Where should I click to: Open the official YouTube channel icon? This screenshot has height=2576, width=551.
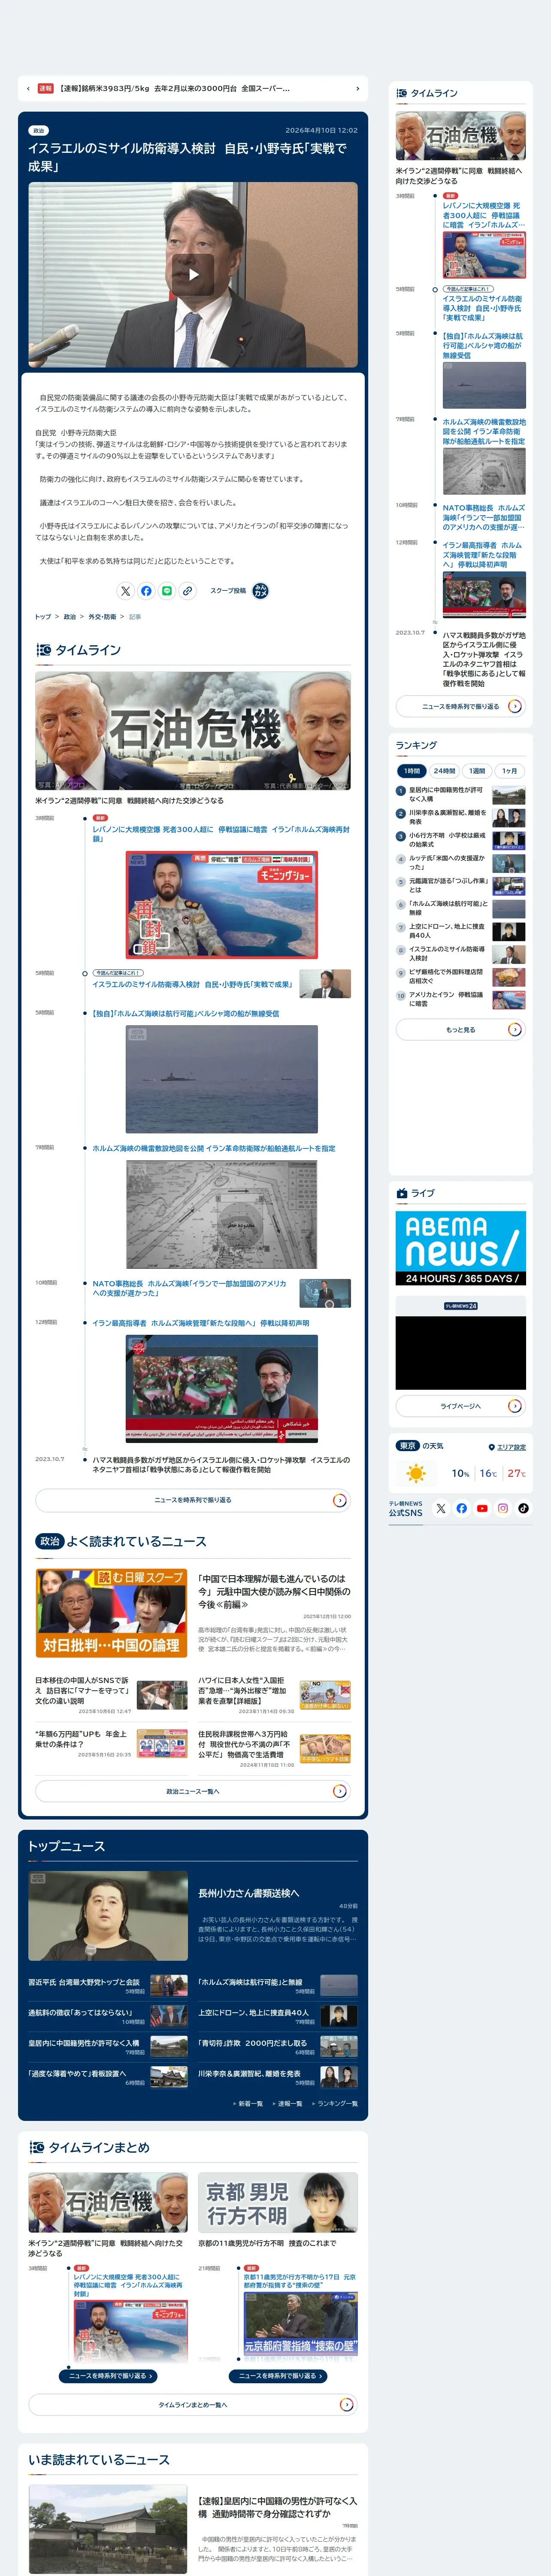click(482, 1508)
